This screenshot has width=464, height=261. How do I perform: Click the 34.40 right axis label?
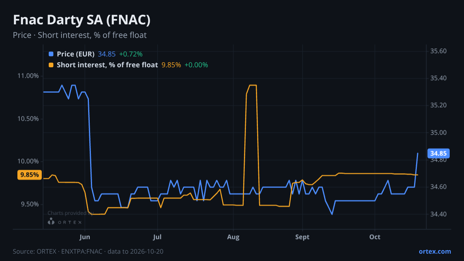pos(438,214)
